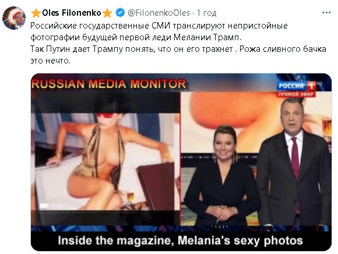Open Oles Filonenko's profile avatar
The image size is (338, 254).
tap(14, 18)
